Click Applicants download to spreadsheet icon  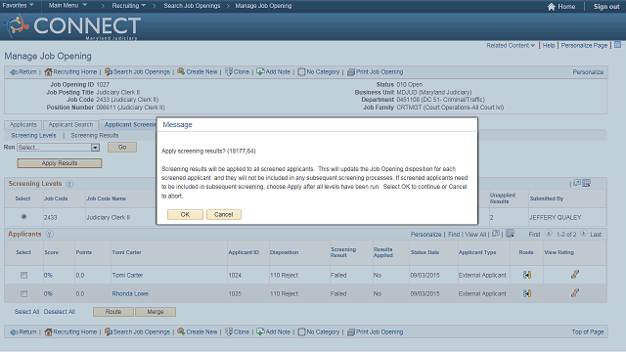(511, 234)
